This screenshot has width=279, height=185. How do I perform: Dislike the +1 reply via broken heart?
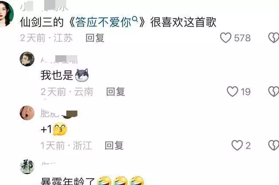point(274,145)
